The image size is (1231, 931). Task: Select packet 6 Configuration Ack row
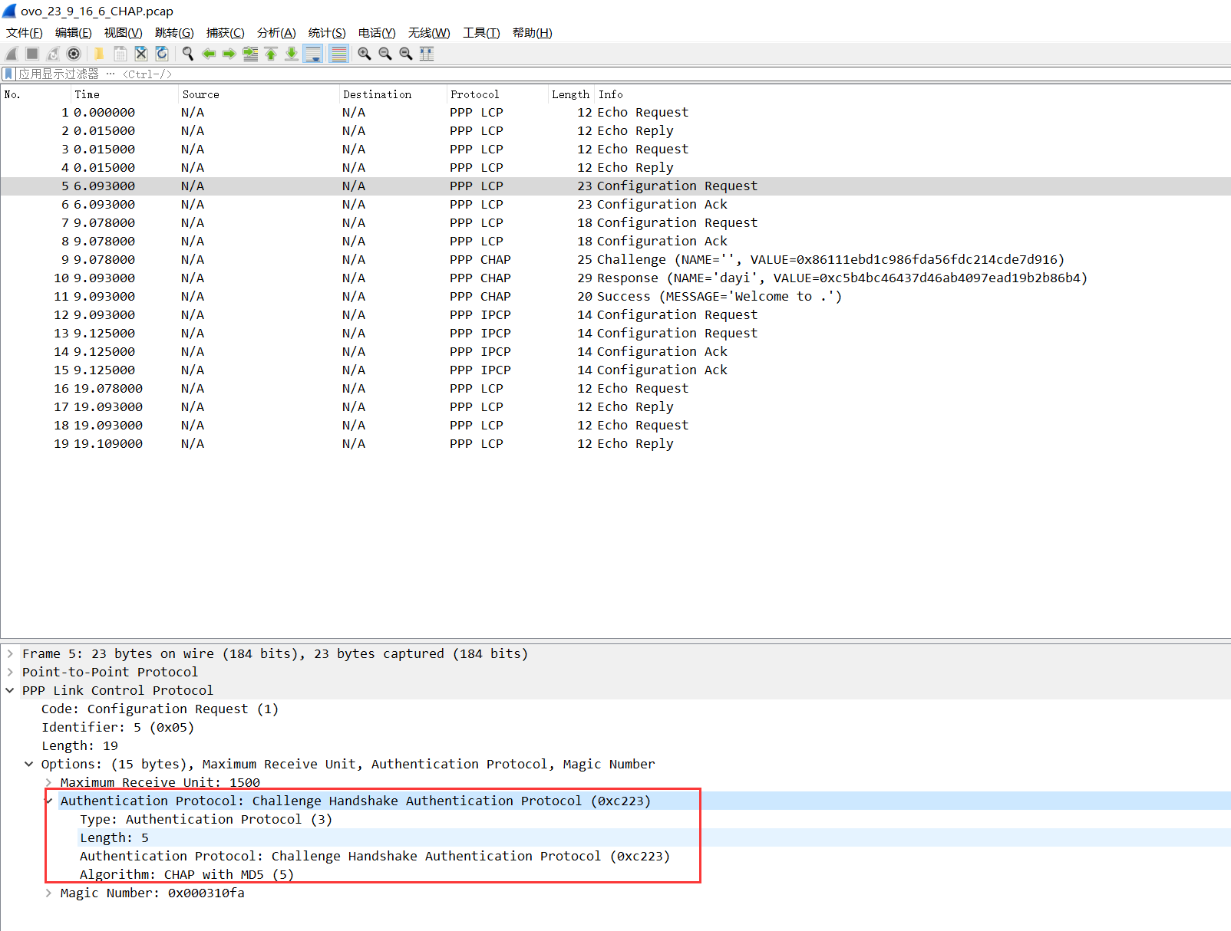click(615, 205)
